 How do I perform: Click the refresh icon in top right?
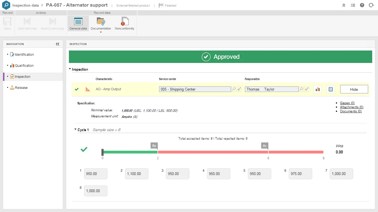[371, 5]
